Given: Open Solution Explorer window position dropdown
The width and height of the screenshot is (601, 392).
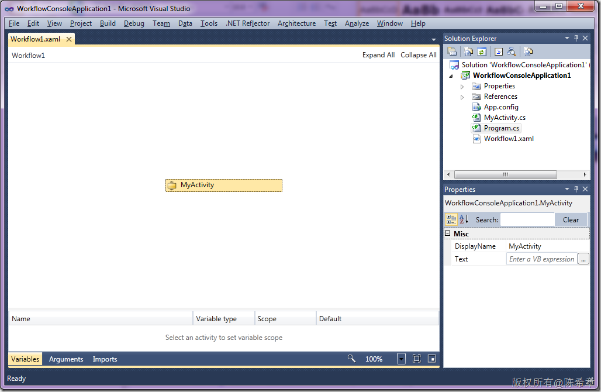Looking at the screenshot, I should click(567, 38).
